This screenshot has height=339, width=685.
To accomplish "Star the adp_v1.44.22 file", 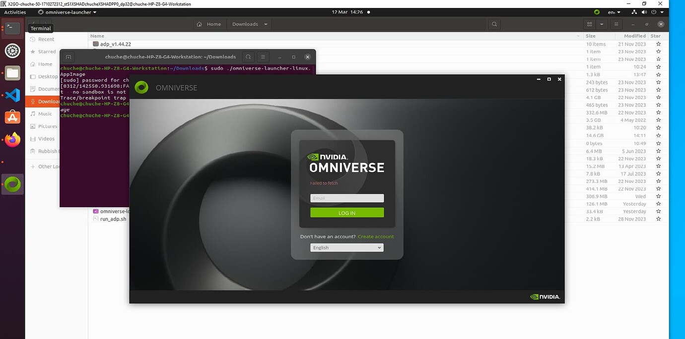I will [658, 44].
